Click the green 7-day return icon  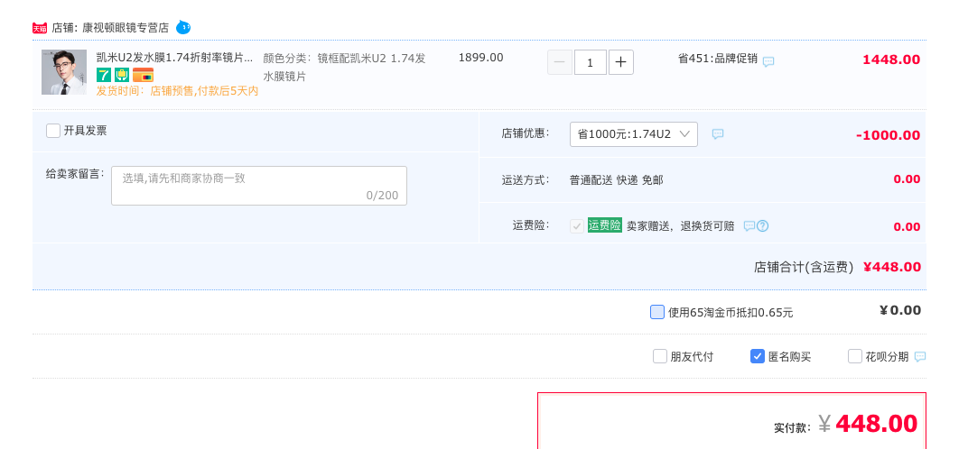coord(104,75)
